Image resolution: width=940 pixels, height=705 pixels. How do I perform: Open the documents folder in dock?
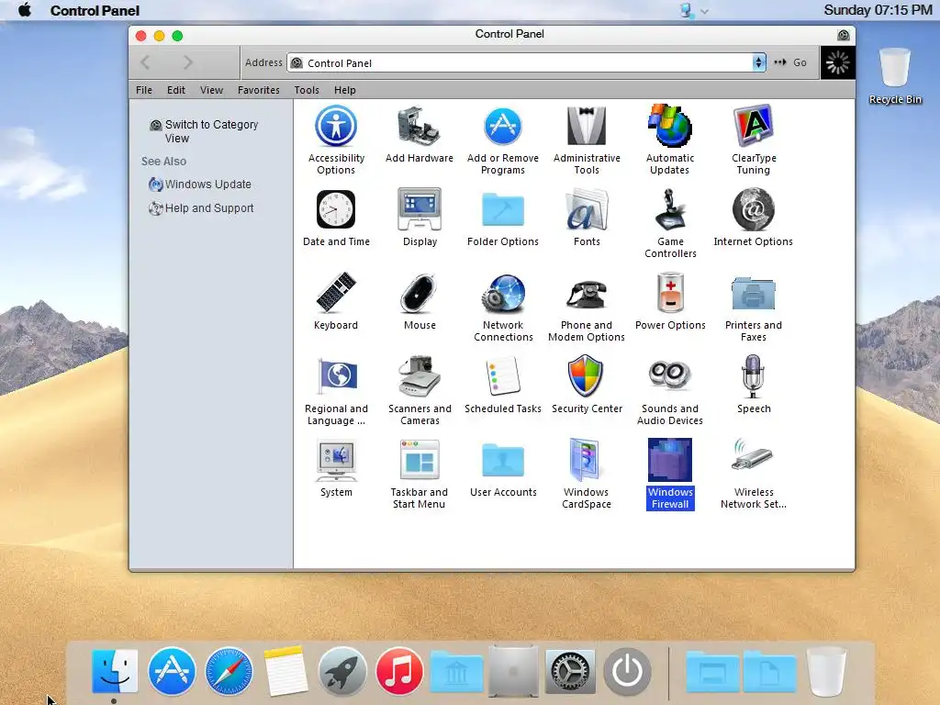pyautogui.click(x=769, y=672)
